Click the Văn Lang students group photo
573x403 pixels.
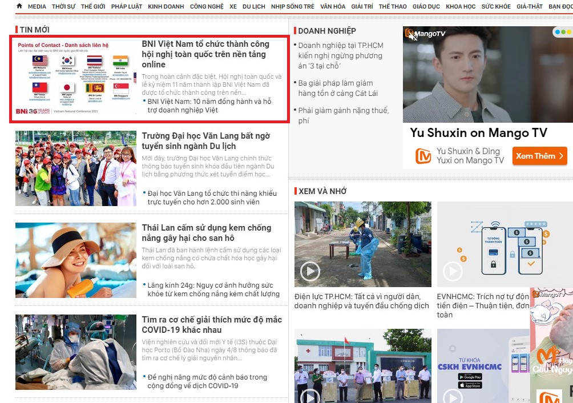pos(76,168)
